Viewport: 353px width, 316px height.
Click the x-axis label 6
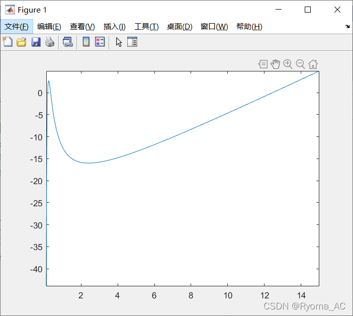tap(154, 295)
